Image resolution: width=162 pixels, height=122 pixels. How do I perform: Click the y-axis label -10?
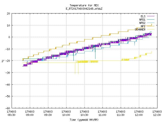(x=8, y=49)
